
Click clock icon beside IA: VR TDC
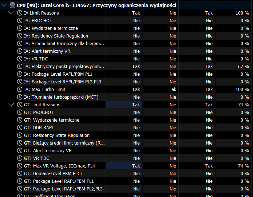(20, 59)
